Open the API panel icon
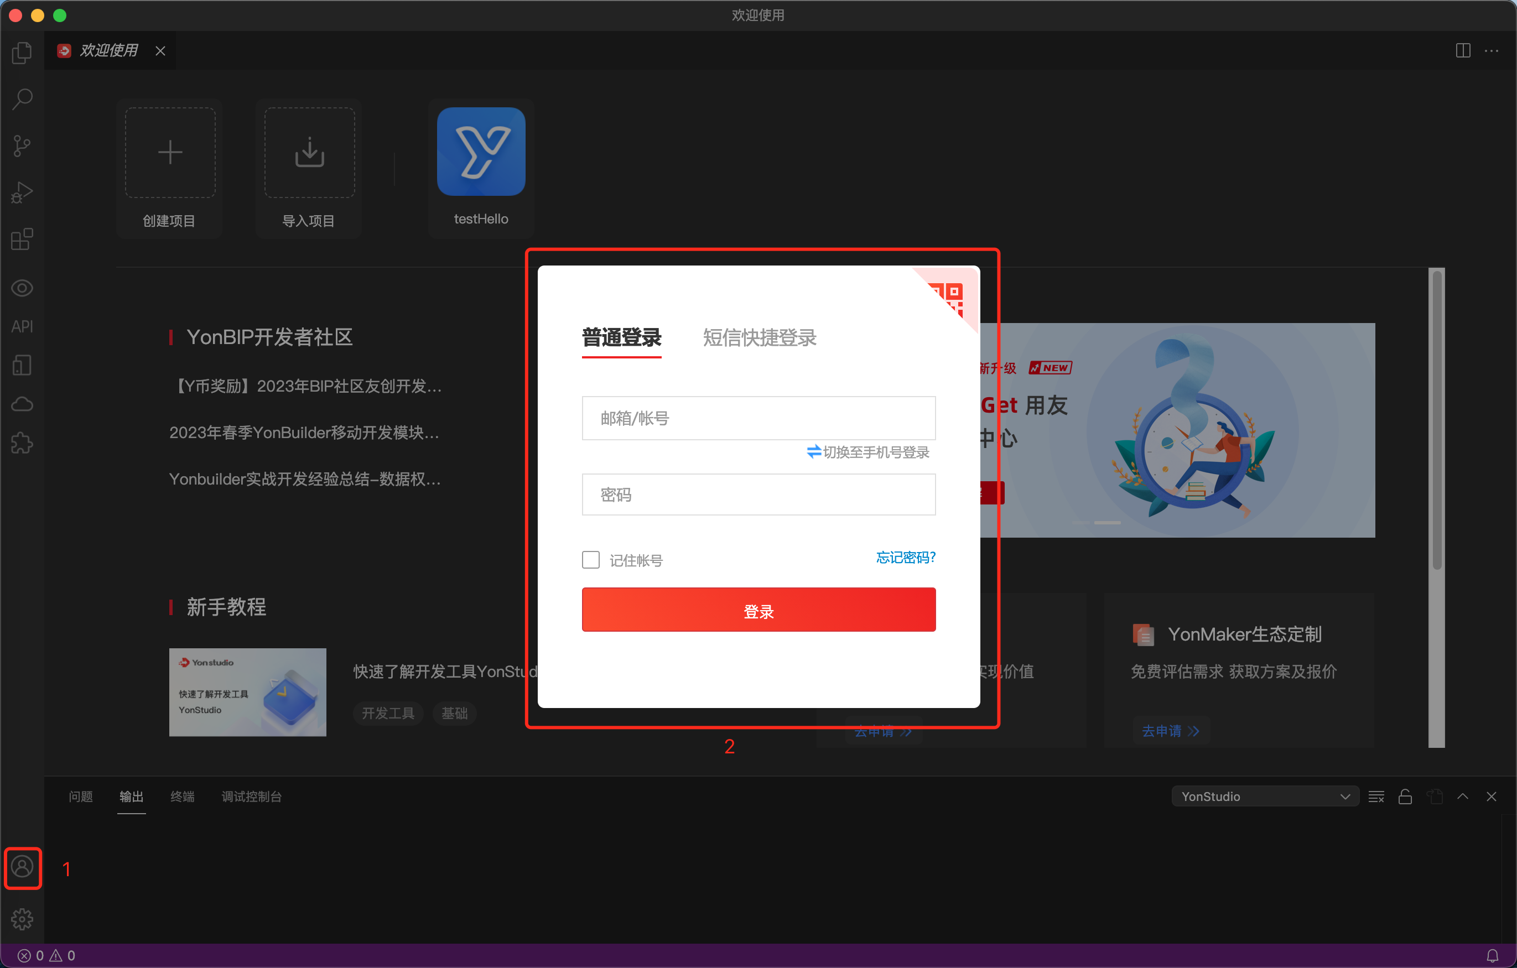Image resolution: width=1517 pixels, height=968 pixels. coord(22,326)
